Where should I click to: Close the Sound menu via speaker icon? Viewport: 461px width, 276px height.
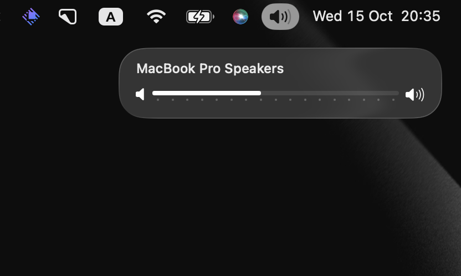(x=280, y=17)
